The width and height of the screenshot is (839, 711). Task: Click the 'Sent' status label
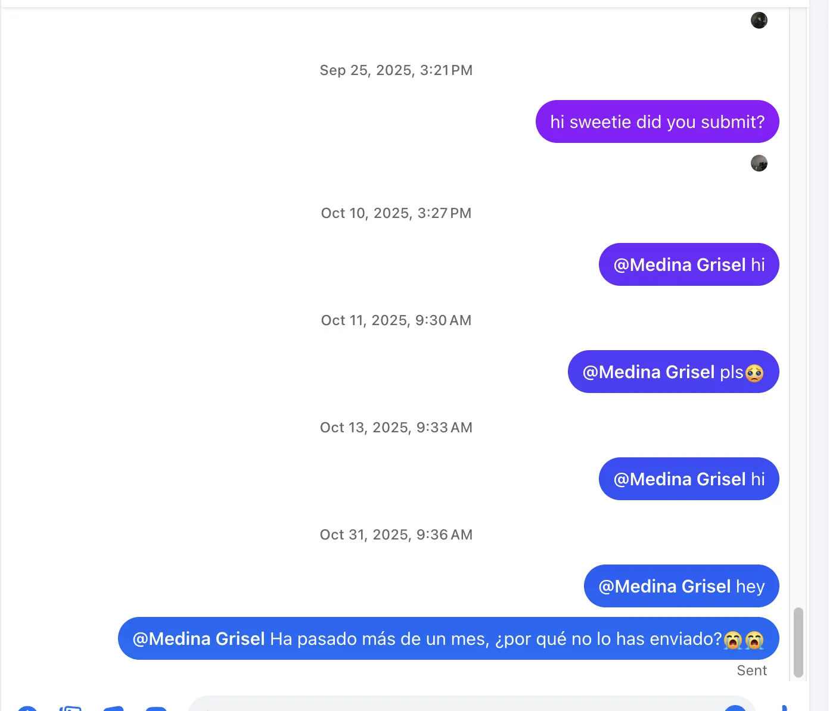pyautogui.click(x=752, y=671)
